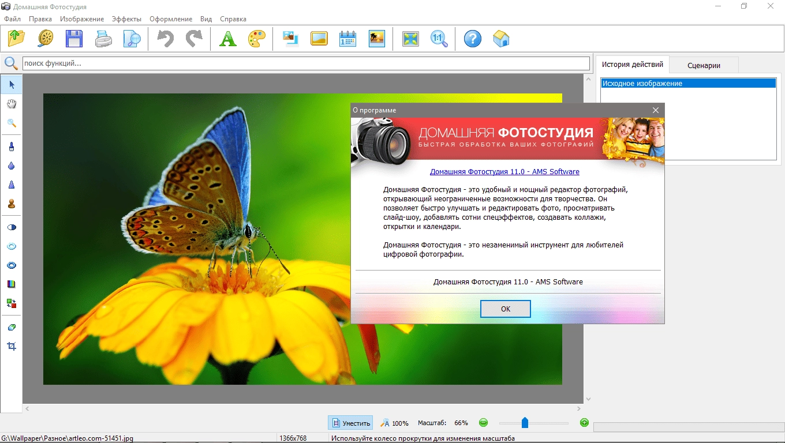The image size is (785, 443).
Task: Save the image with the floppy disk icon
Action: click(x=74, y=39)
